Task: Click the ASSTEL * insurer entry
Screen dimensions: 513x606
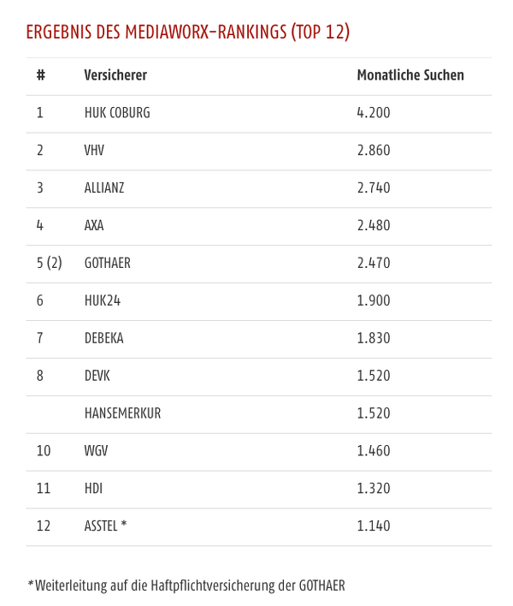Action: [x=106, y=526]
